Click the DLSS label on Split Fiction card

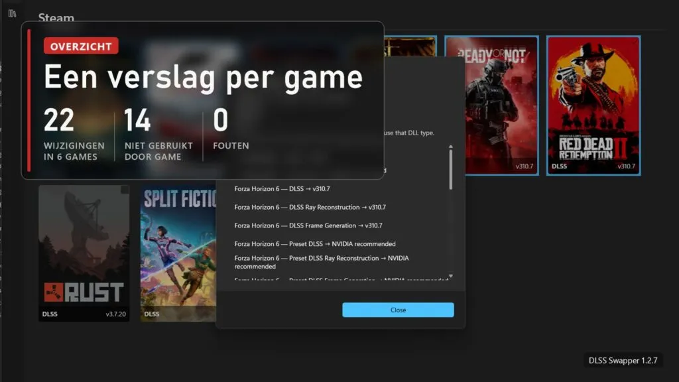152,314
